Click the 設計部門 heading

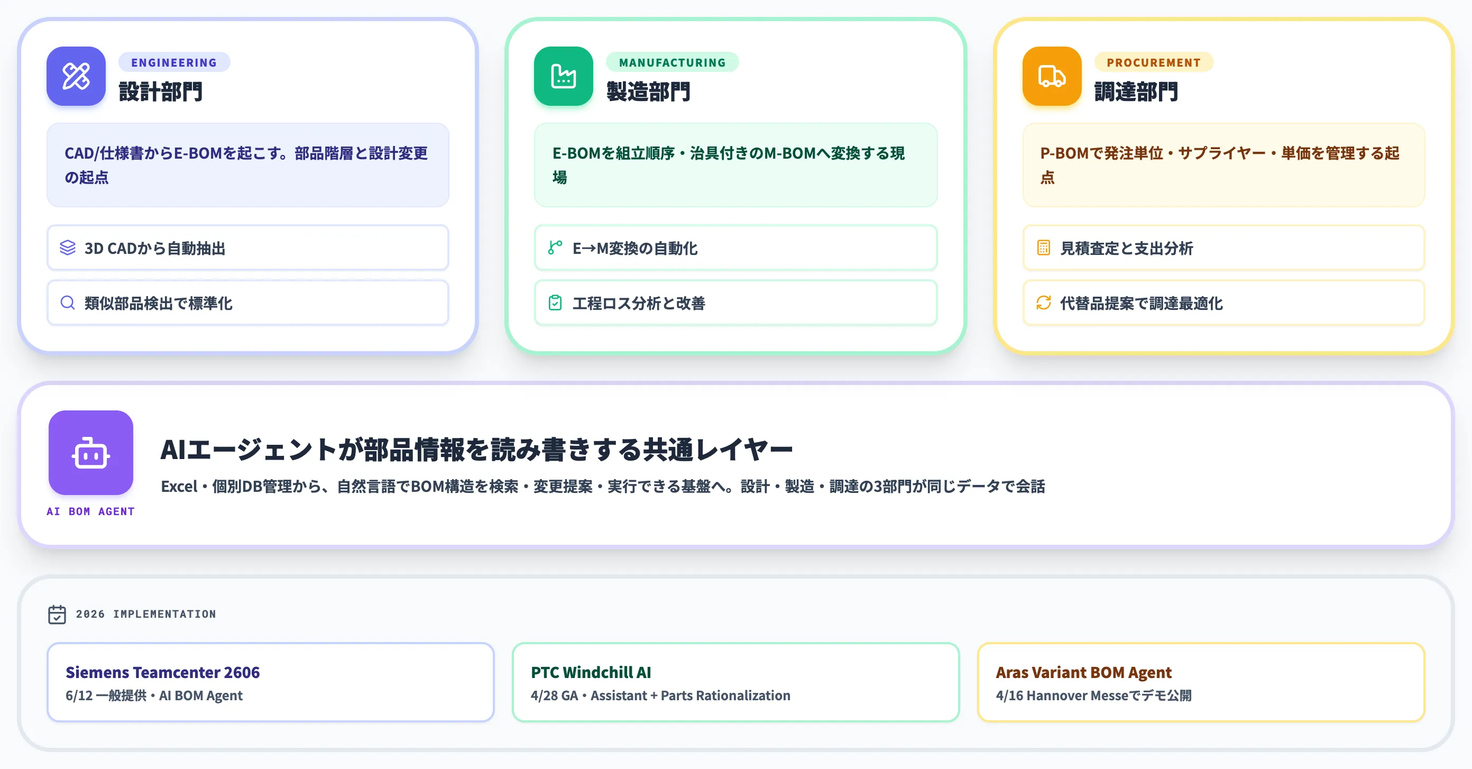click(x=161, y=91)
